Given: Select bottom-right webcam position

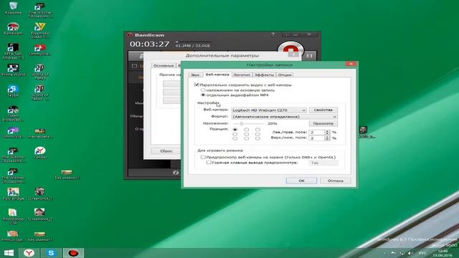Looking at the screenshot, I should pyautogui.click(x=257, y=138).
